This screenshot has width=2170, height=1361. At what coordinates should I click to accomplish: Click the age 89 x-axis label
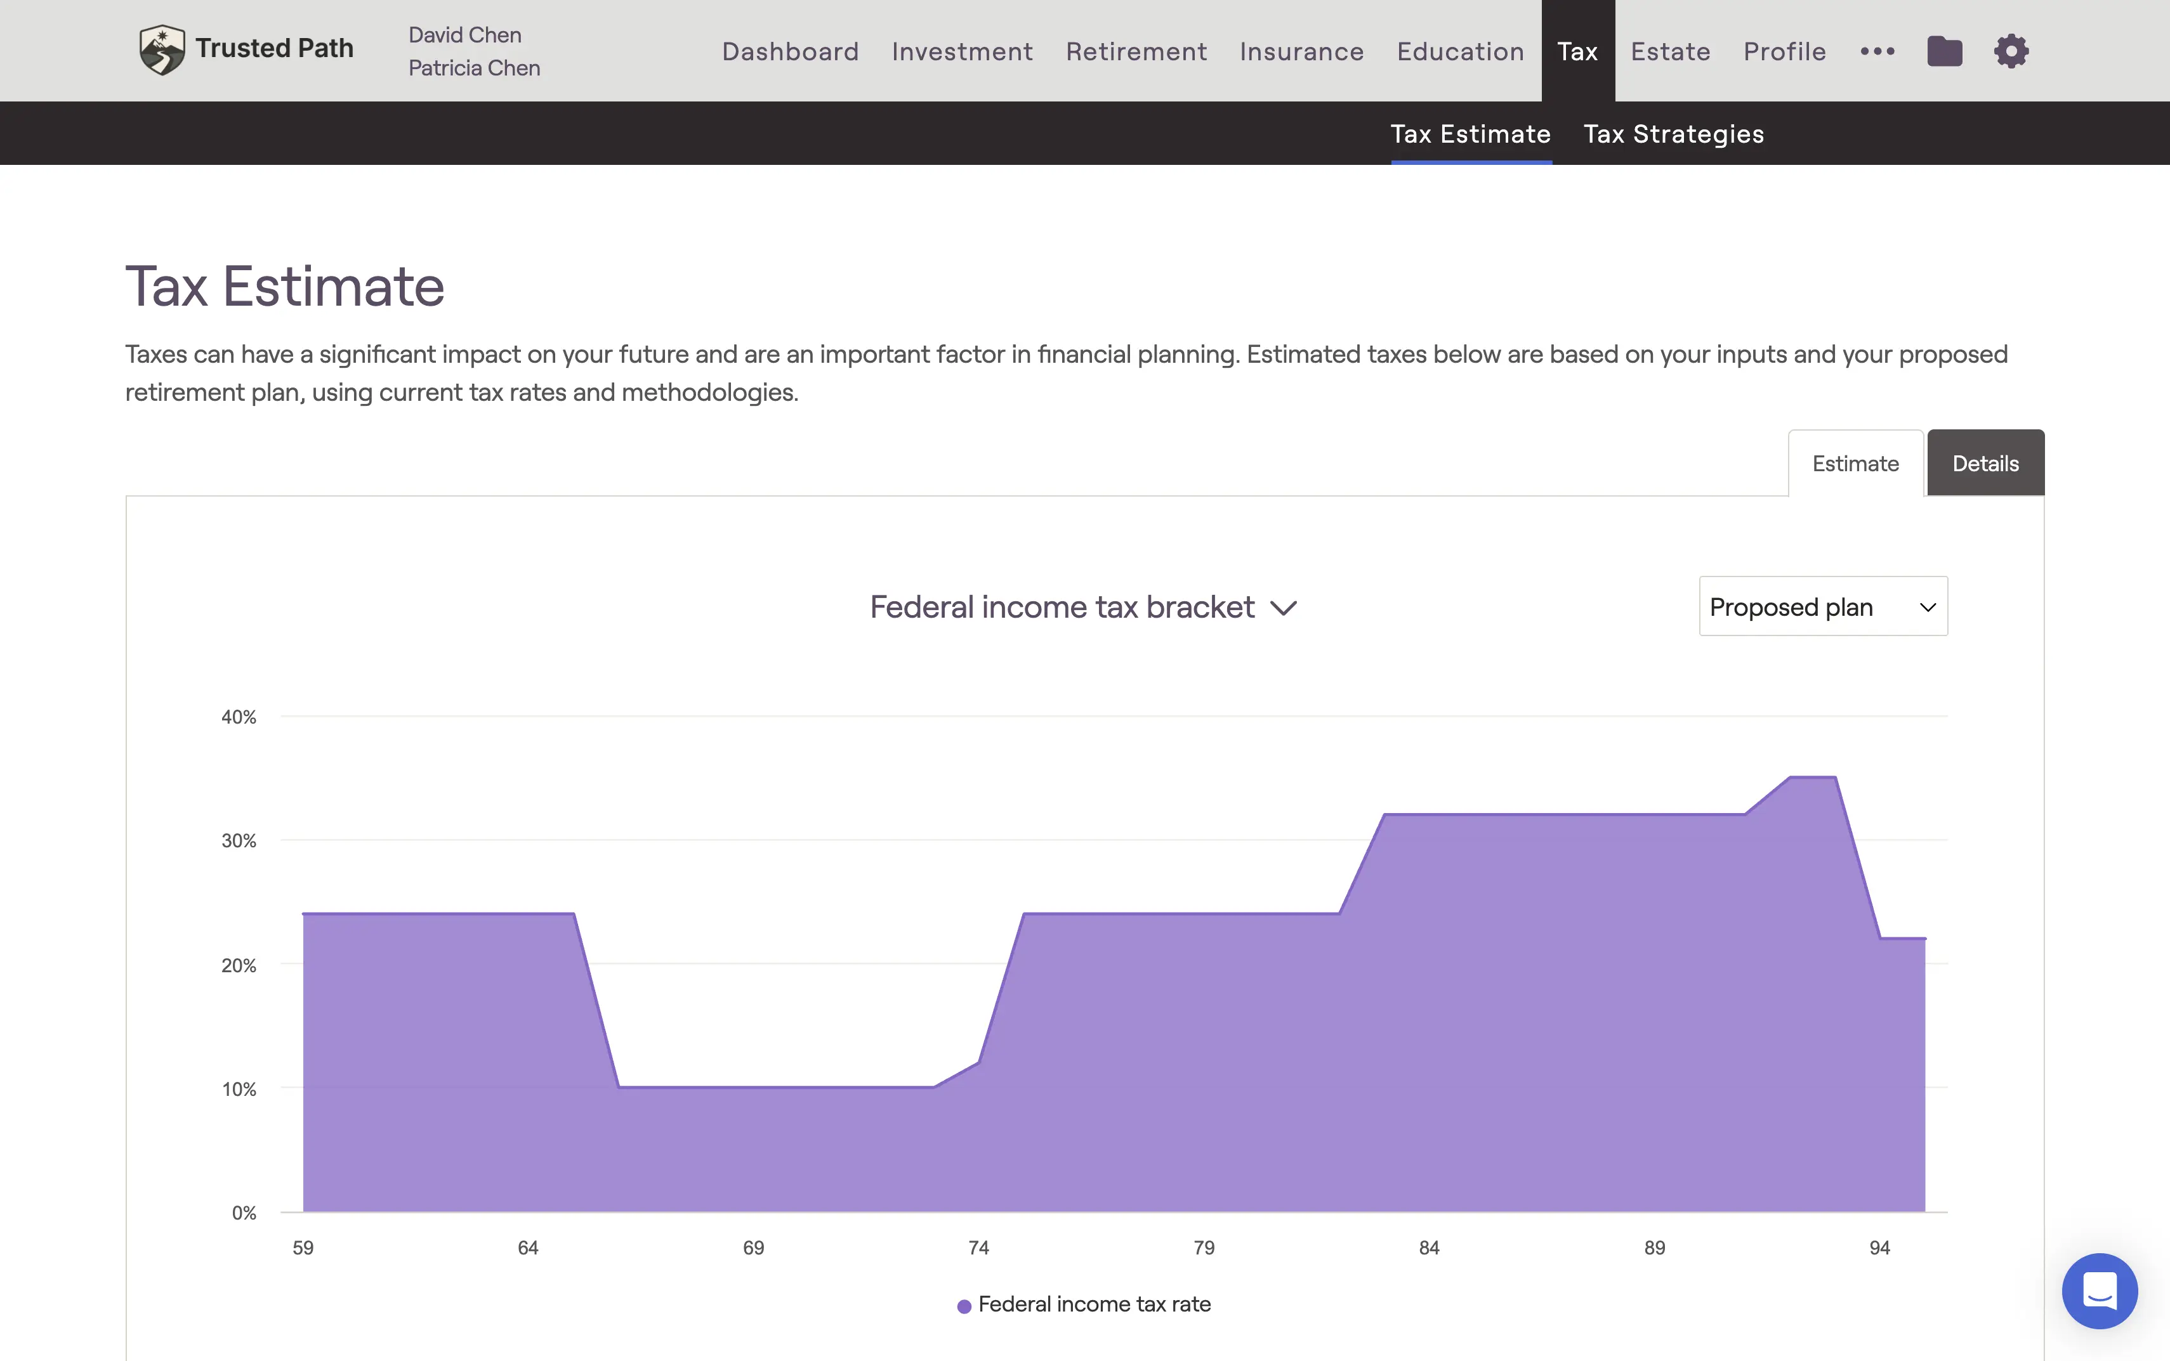1654,1247
